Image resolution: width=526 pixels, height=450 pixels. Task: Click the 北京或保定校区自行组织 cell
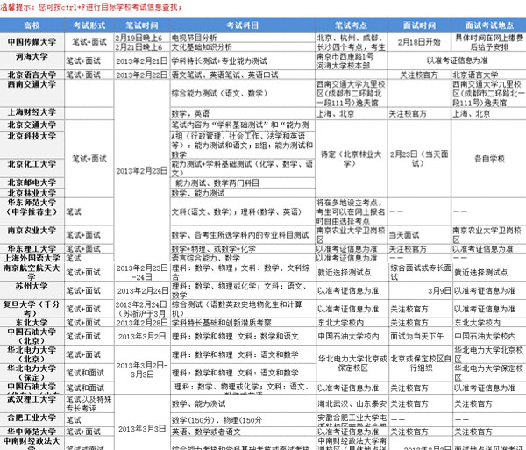[419, 364]
